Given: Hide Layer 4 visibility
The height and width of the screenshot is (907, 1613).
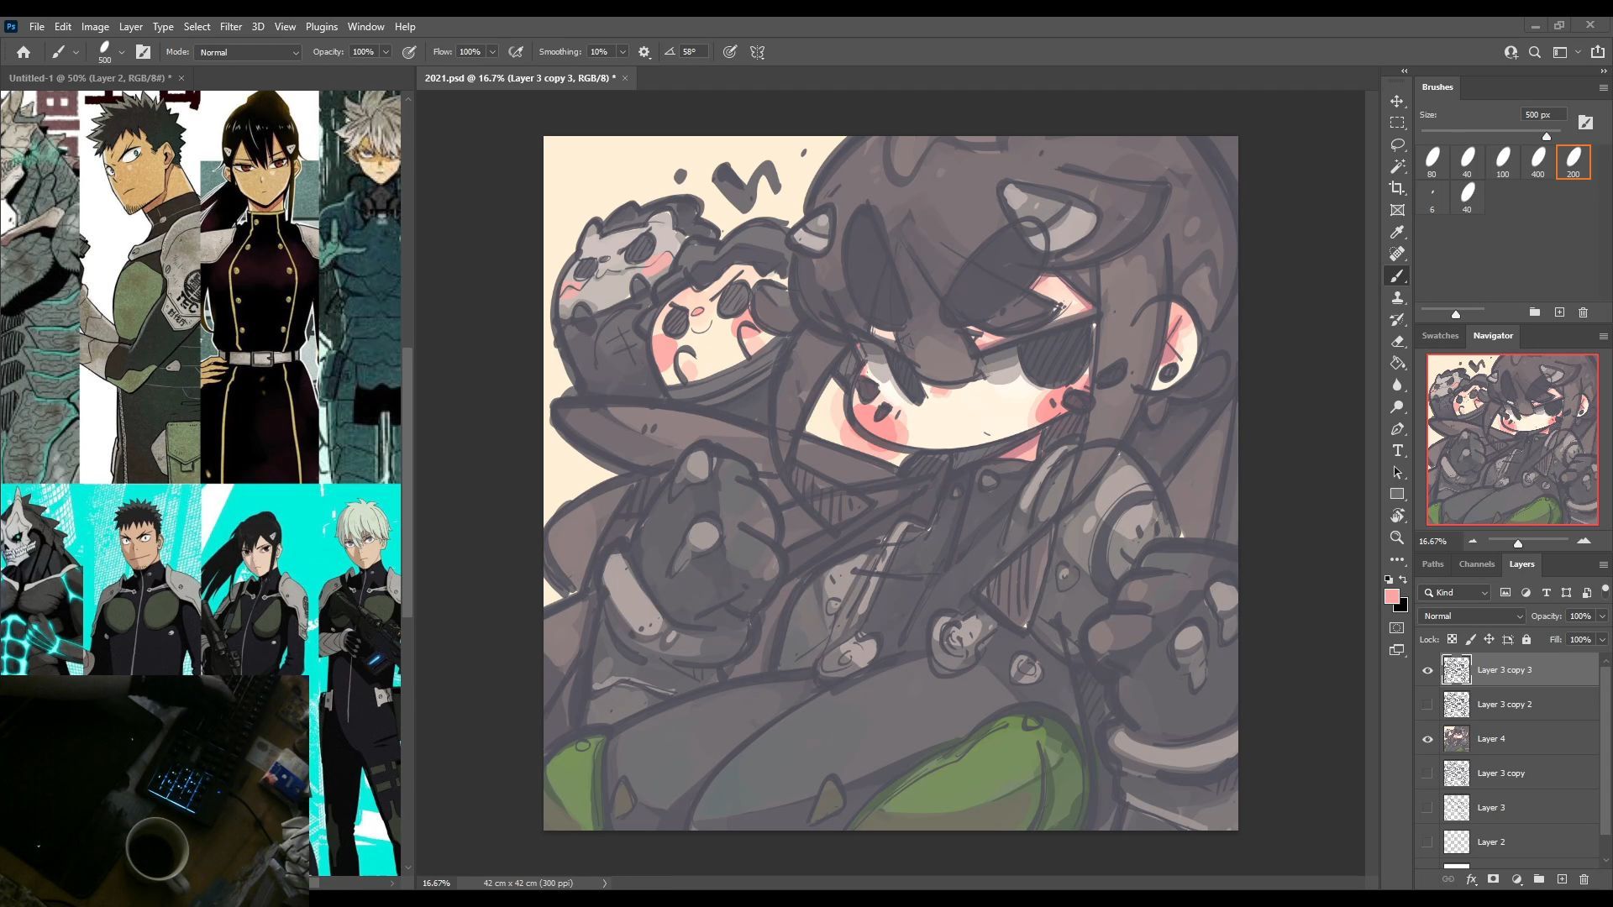Looking at the screenshot, I should [x=1427, y=739].
